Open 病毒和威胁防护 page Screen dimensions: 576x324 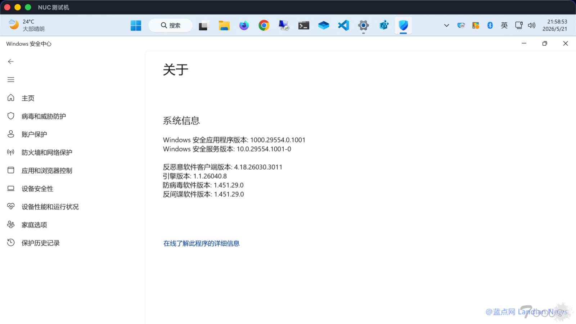[x=44, y=116]
